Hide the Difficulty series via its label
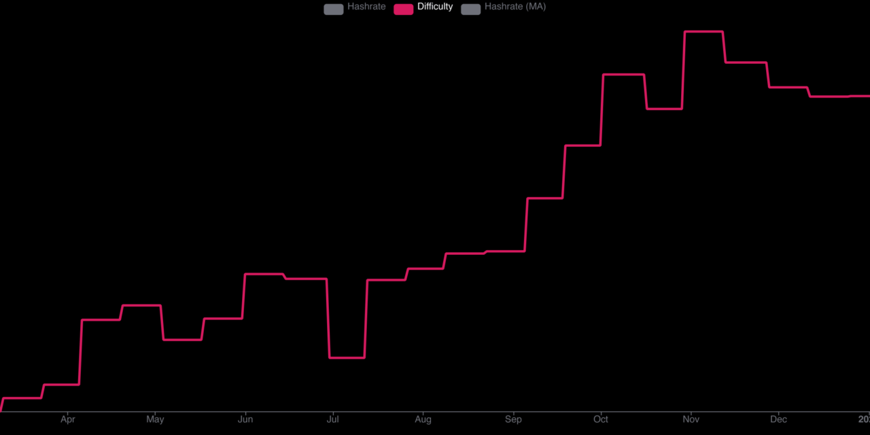870x435 pixels. click(x=435, y=7)
